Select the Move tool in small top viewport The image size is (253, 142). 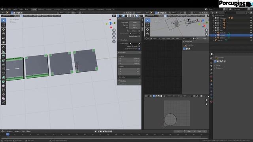point(147,30)
